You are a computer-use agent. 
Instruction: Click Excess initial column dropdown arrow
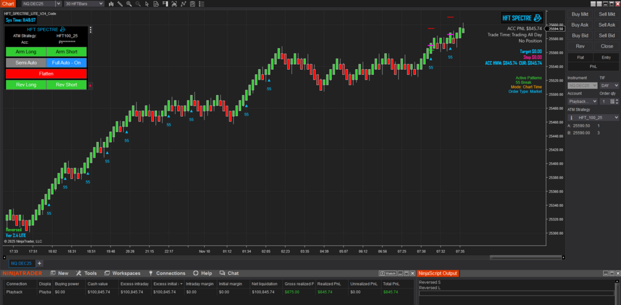181,284
